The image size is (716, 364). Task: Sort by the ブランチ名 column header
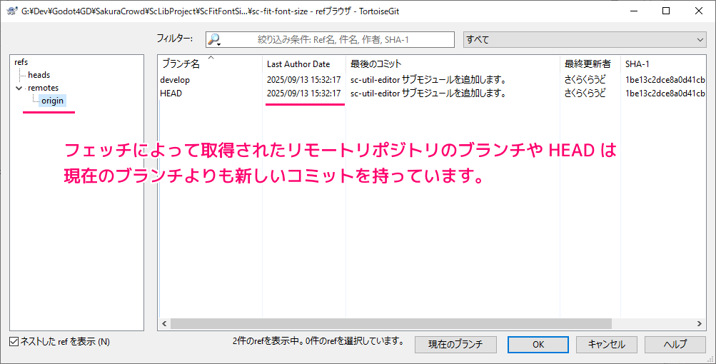pos(181,64)
